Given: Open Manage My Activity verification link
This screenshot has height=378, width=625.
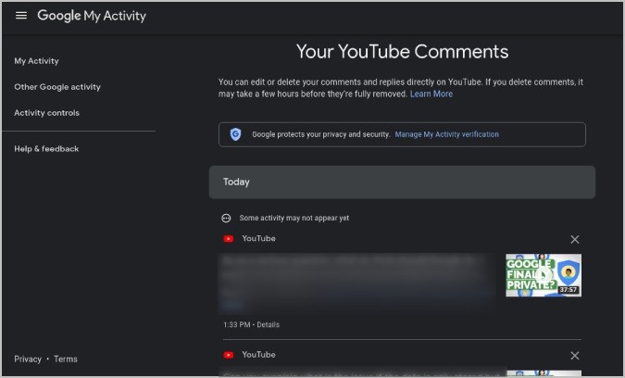Looking at the screenshot, I should click(447, 134).
